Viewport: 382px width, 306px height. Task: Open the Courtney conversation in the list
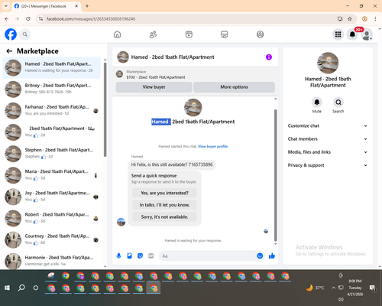click(52, 239)
